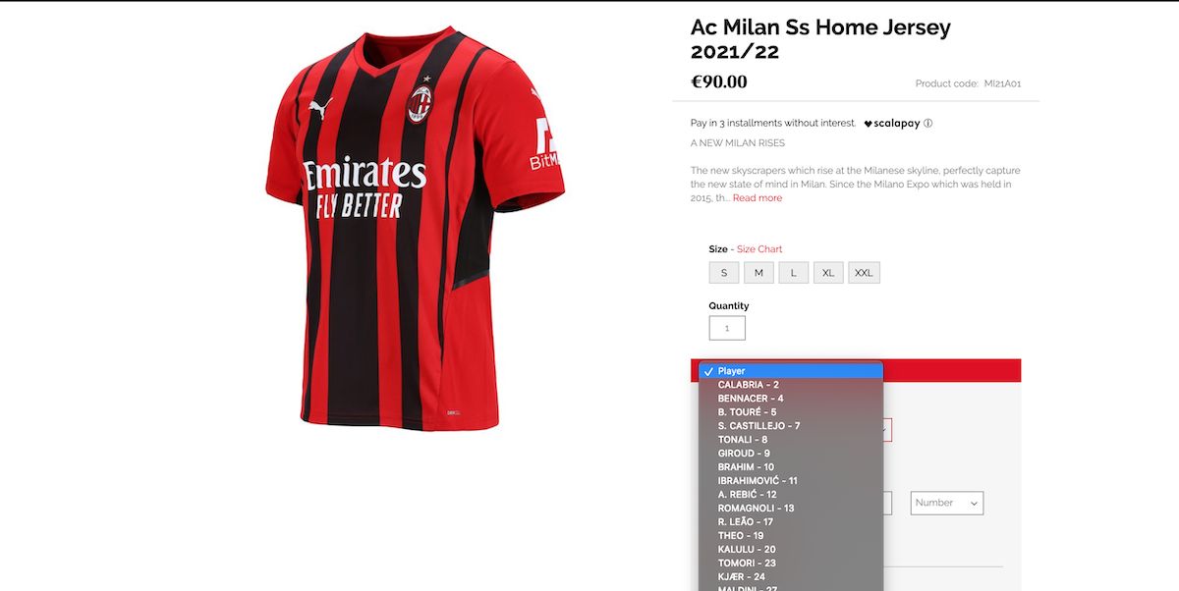This screenshot has width=1179, height=591.
Task: Click the scalapay info icon
Action: [927, 124]
